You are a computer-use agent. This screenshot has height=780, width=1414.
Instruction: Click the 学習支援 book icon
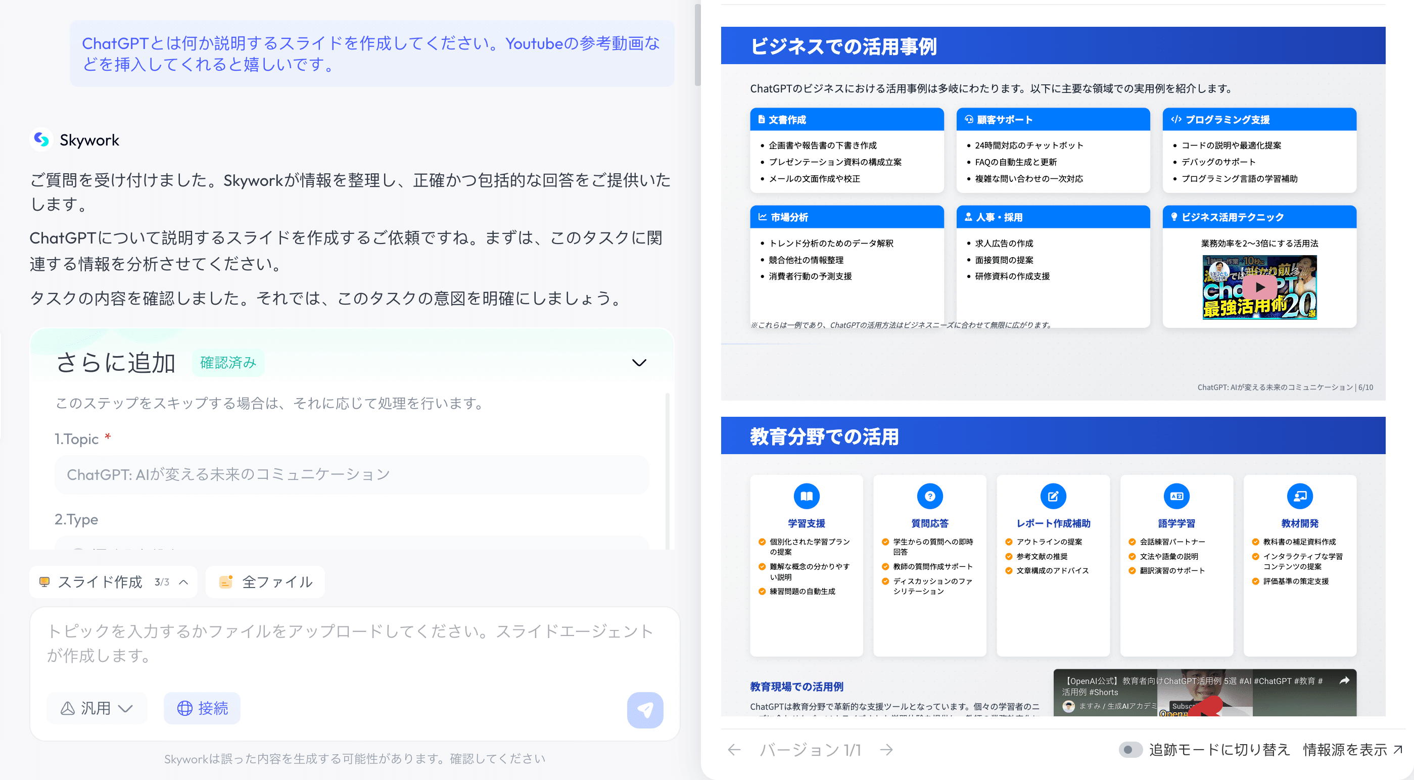point(806,496)
